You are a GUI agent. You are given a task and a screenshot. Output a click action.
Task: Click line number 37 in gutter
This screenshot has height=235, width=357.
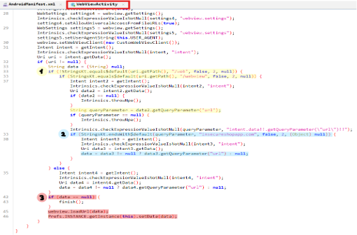pos(6,81)
